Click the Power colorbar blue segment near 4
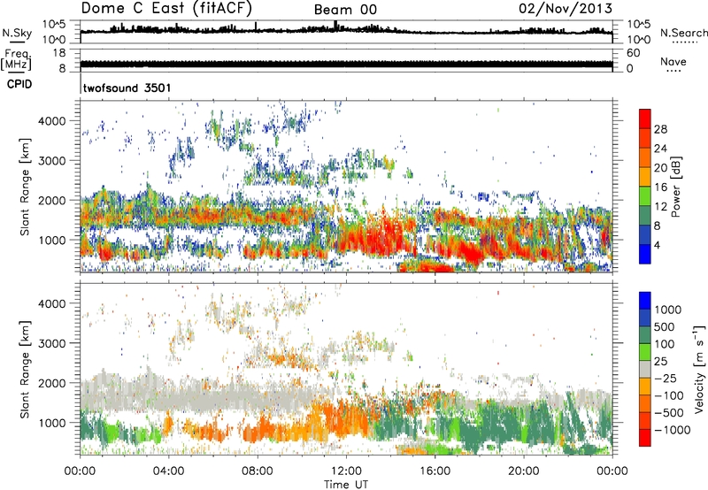This screenshot has width=708, height=490. tap(645, 255)
